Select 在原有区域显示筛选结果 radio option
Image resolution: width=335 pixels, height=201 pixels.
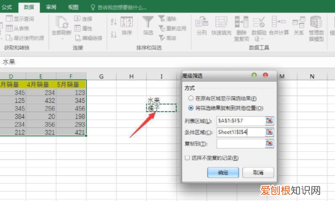pos(191,98)
